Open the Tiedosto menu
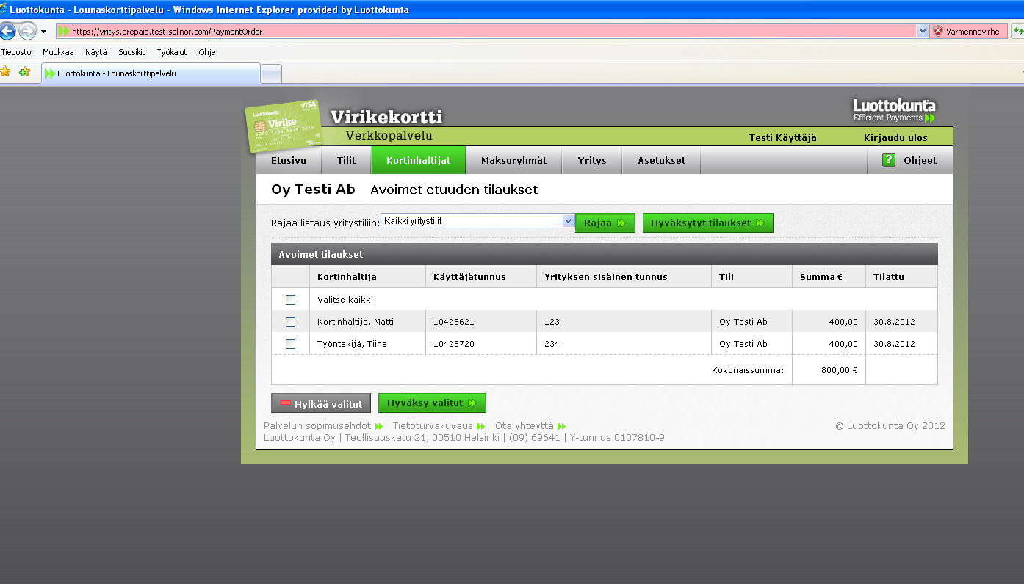The height and width of the screenshot is (584, 1024). click(16, 52)
